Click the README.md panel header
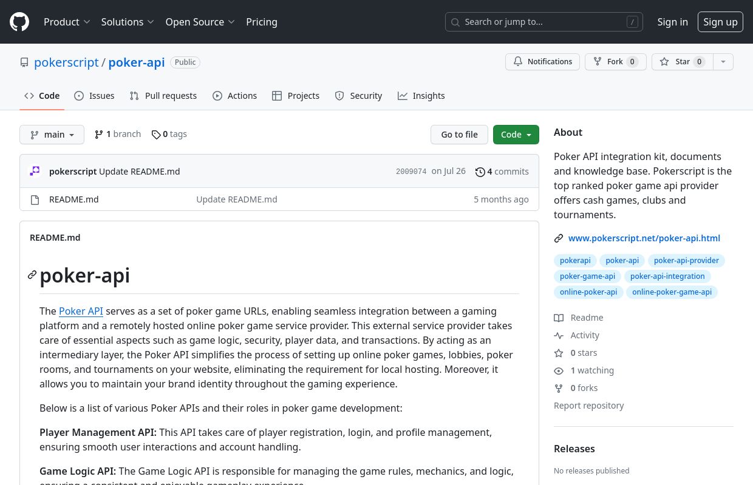The width and height of the screenshot is (753, 485). pyautogui.click(x=55, y=238)
